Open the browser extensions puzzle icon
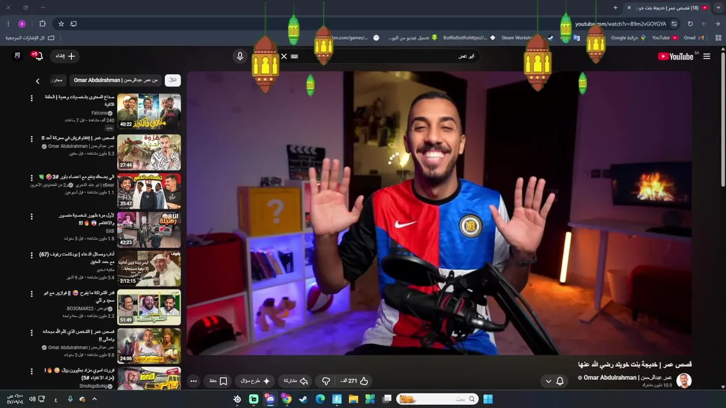Screen dimensions: 726x408 point(43,24)
